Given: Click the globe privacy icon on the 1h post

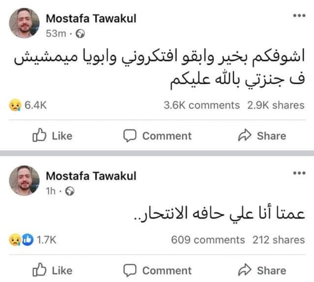Looking at the screenshot, I should (70, 192).
